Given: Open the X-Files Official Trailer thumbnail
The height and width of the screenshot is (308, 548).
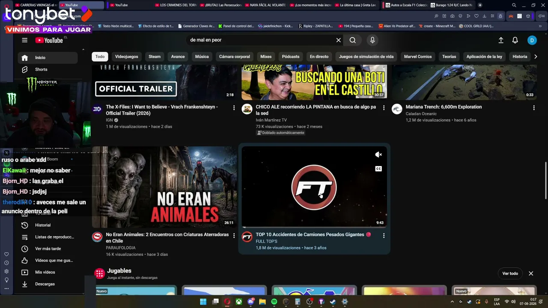Looking at the screenshot, I should (x=164, y=82).
